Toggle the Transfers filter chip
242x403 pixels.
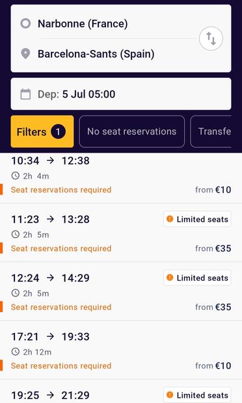click(x=211, y=131)
